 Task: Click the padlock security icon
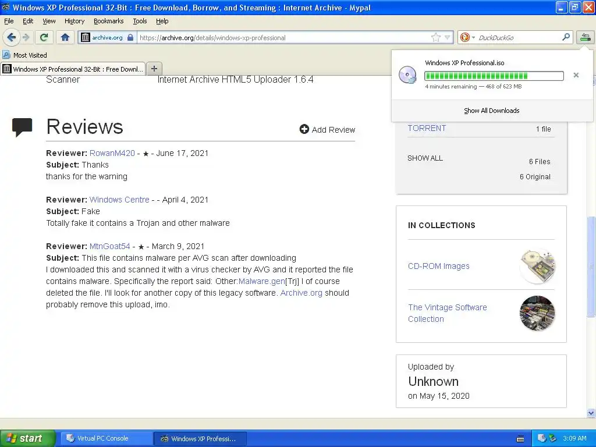[x=130, y=37]
